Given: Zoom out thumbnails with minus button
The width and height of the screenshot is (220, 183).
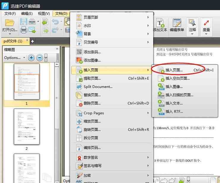Looking at the screenshot, I should coord(40,57).
